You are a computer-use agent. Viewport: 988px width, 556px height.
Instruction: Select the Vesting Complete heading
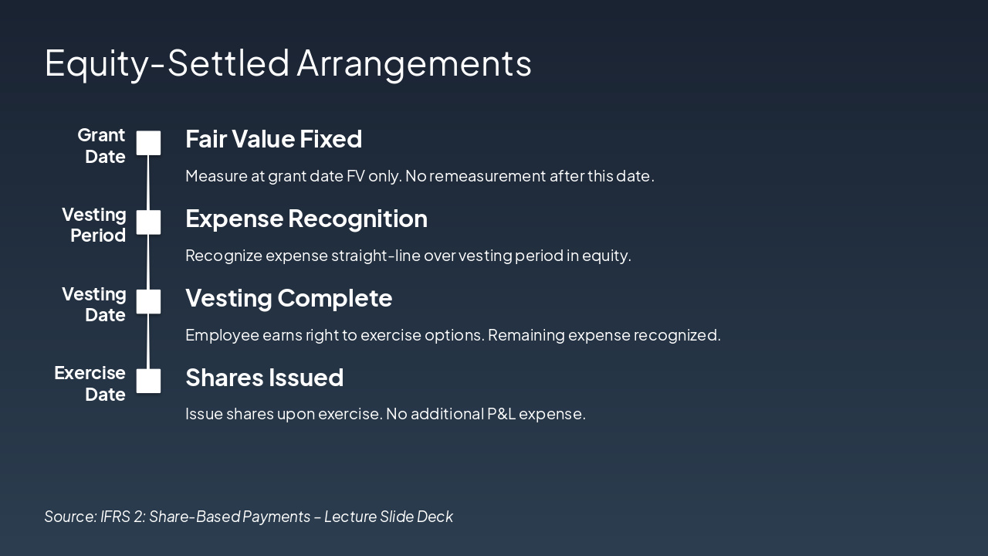289,298
